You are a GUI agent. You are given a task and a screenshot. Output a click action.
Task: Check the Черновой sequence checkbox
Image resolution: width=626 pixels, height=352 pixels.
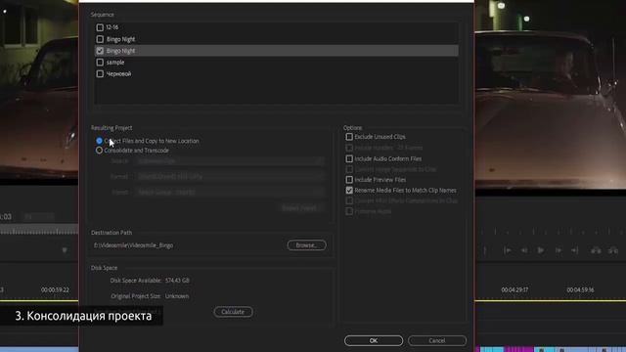click(100, 74)
